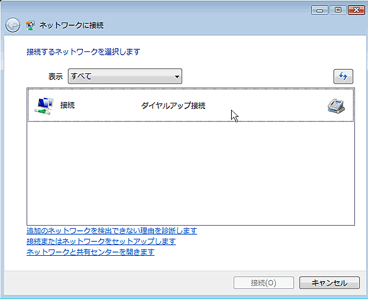
Task: Click empty area of the network list
Action: pos(190,174)
